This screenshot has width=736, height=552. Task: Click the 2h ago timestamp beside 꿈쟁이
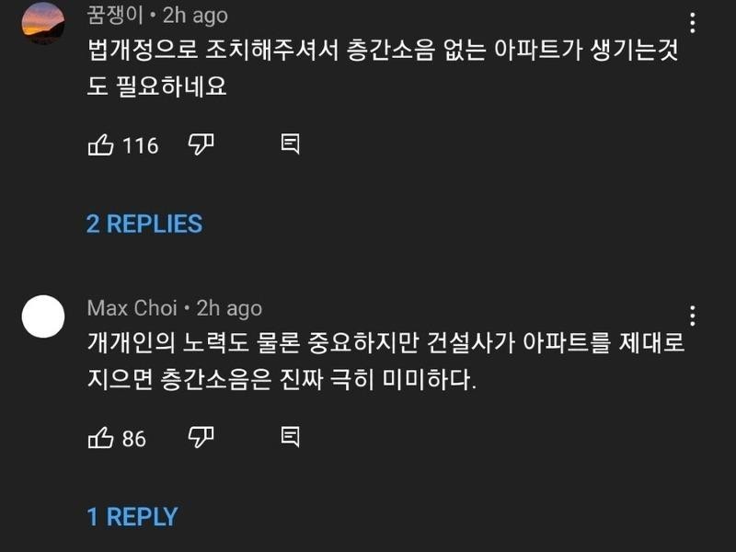coord(195,17)
